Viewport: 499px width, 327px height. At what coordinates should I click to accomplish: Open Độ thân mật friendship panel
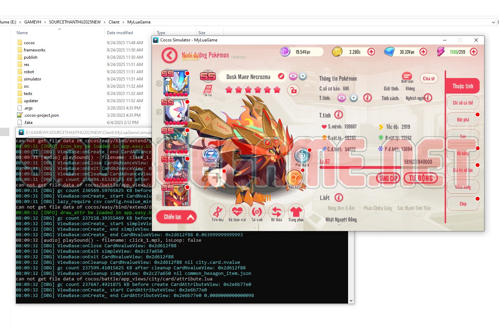[237, 212]
